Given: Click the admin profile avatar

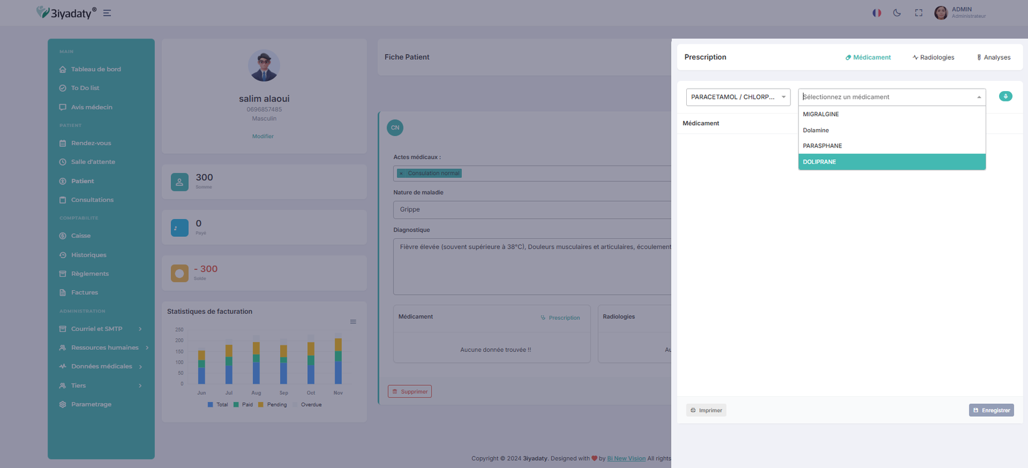Looking at the screenshot, I should [941, 13].
